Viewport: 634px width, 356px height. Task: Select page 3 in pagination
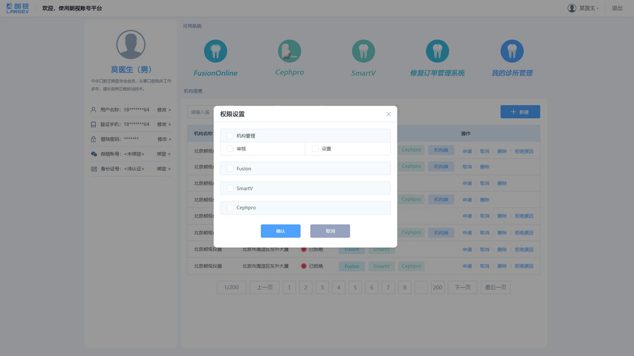pos(322,287)
